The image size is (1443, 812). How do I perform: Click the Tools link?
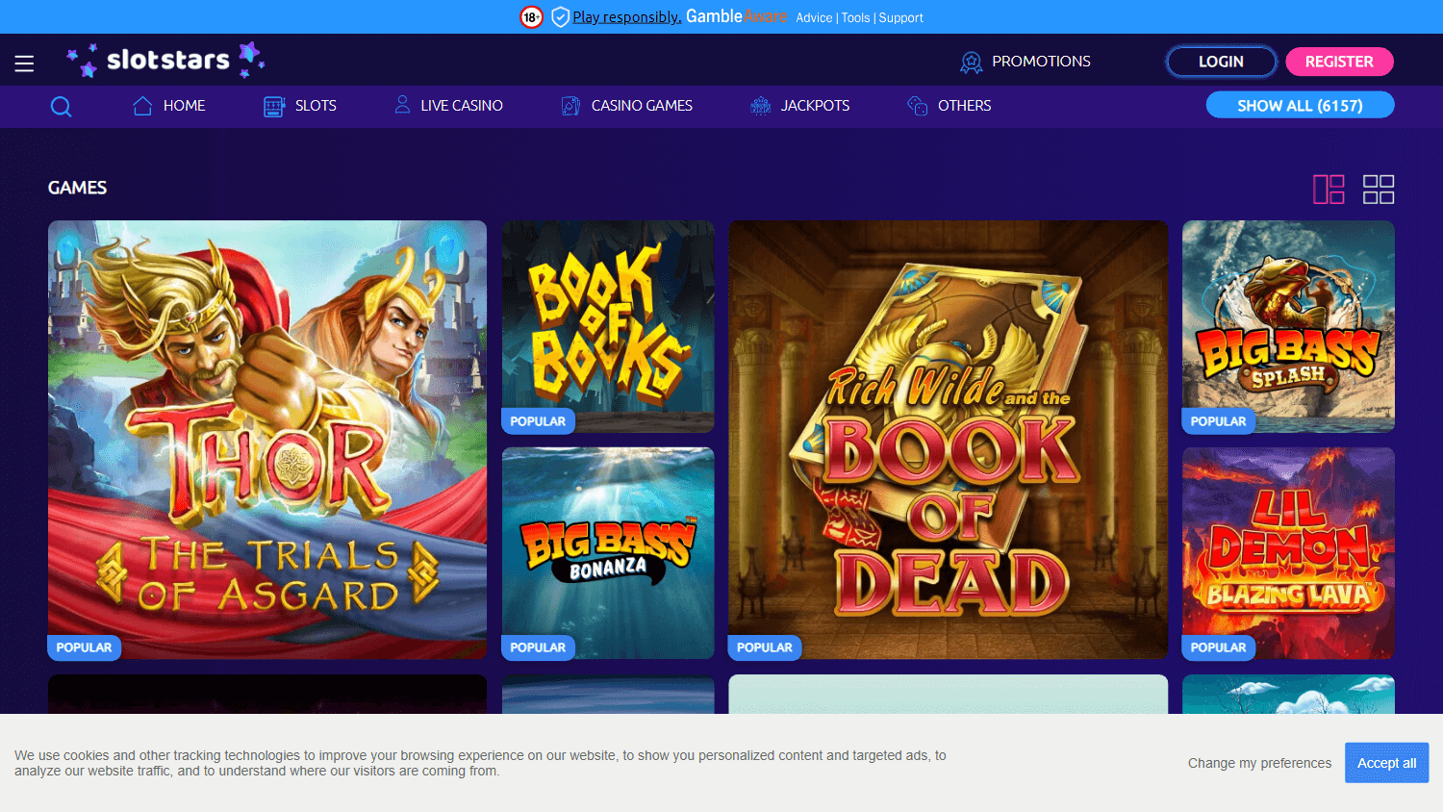[855, 18]
